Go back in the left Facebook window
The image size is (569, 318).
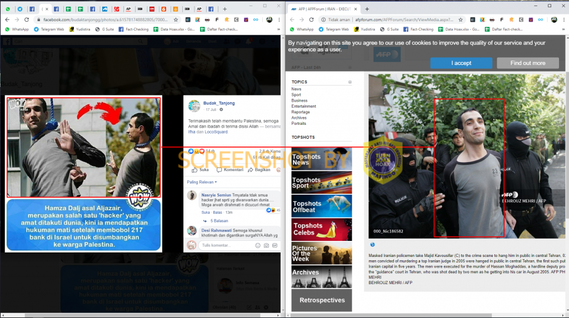point(7,19)
